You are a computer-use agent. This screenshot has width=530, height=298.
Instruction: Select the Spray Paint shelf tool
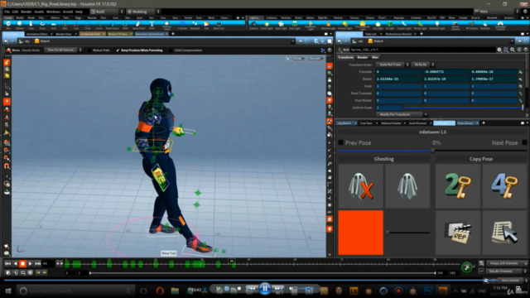[x=138, y=25]
